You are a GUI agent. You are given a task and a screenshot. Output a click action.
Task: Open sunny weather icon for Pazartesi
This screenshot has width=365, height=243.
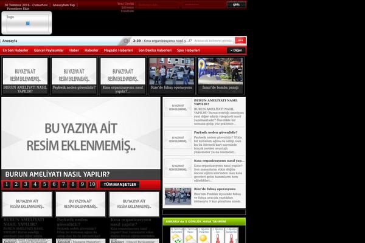coord(204,239)
